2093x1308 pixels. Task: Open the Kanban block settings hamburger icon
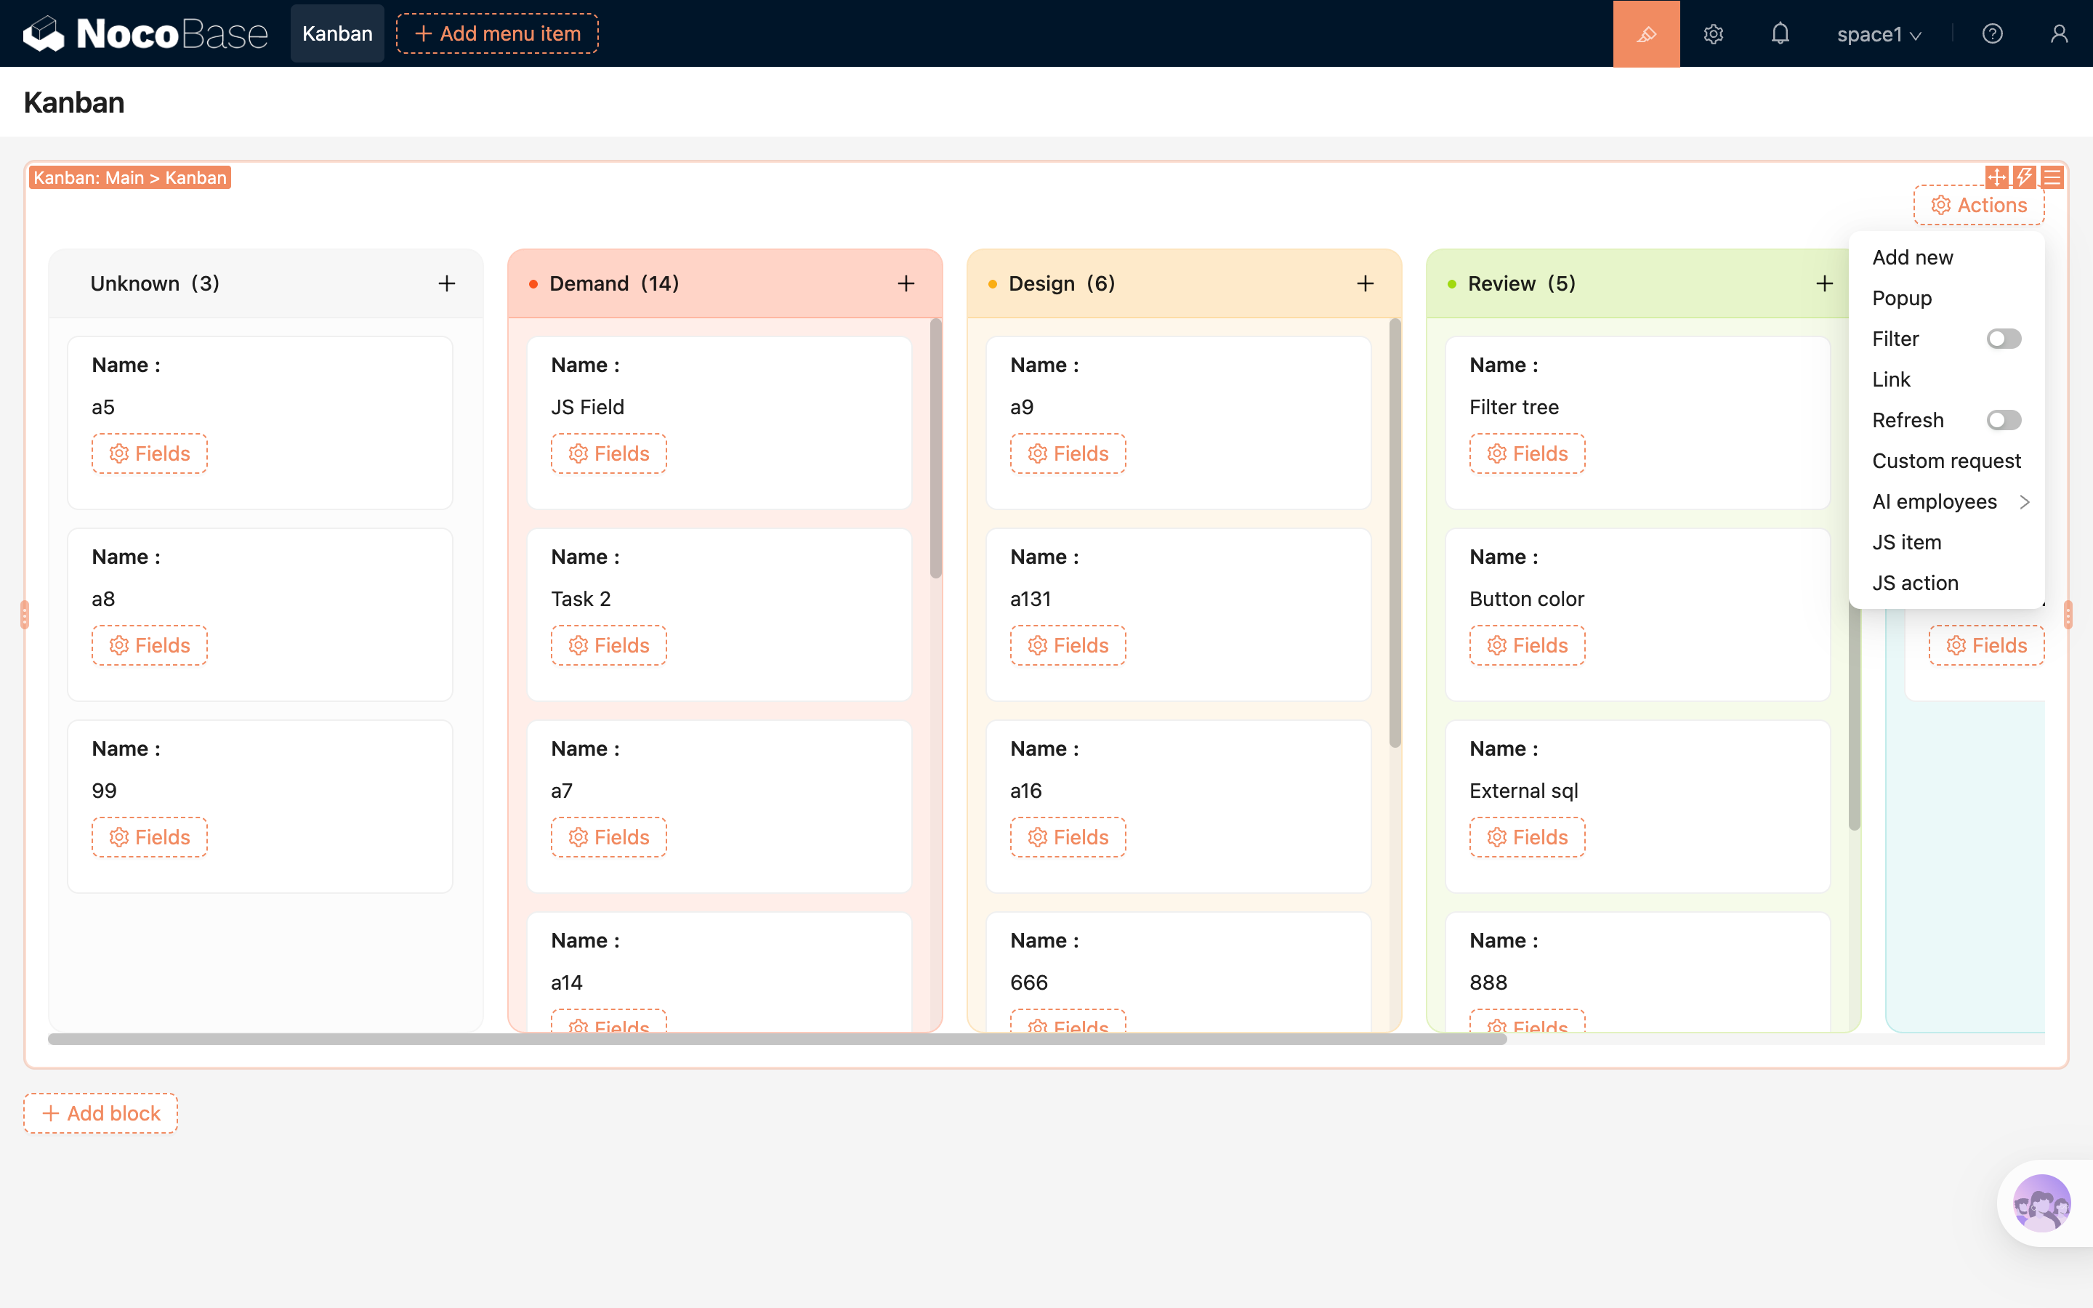[x=2052, y=177]
